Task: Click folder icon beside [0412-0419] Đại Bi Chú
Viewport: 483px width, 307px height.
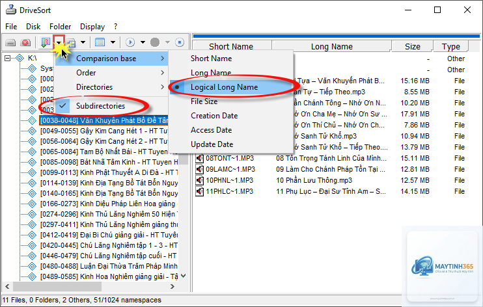Action: point(32,235)
